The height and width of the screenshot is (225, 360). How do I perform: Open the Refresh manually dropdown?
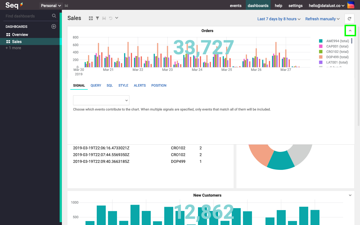[322, 19]
